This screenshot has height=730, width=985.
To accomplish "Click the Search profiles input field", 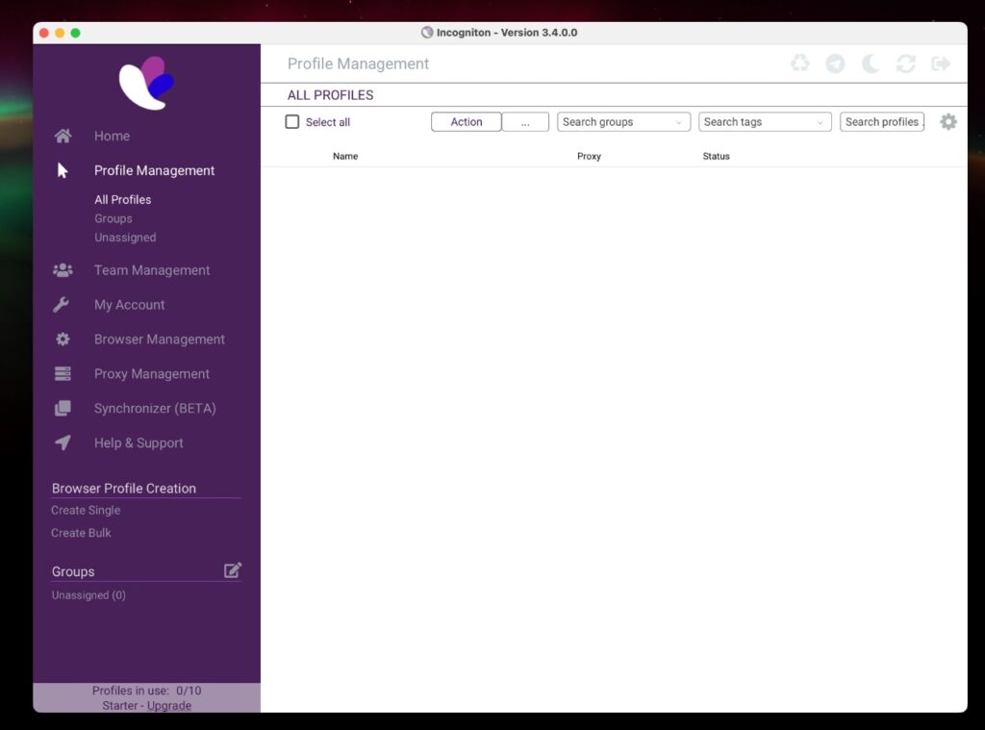I will (x=881, y=122).
